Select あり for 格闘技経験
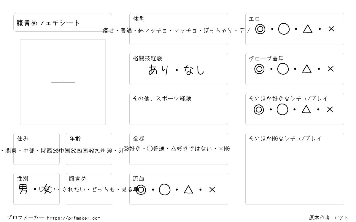This screenshot has width=356, height=222. [158, 70]
